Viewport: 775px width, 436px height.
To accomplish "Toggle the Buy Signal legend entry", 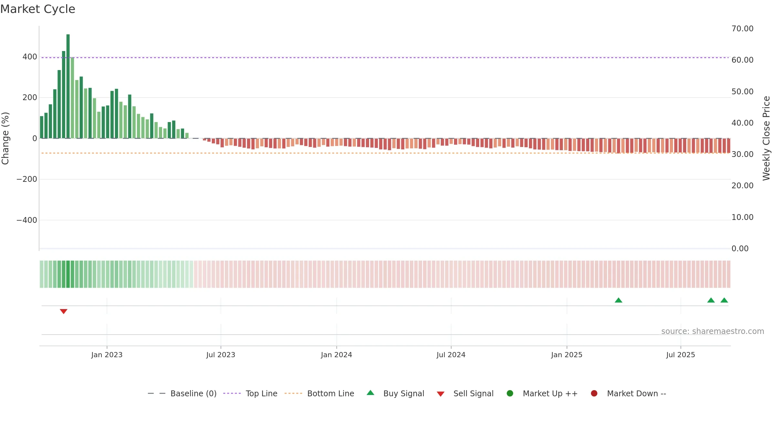I will point(396,393).
